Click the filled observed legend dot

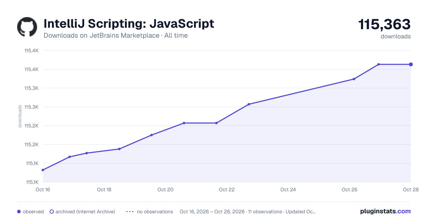(x=19, y=212)
